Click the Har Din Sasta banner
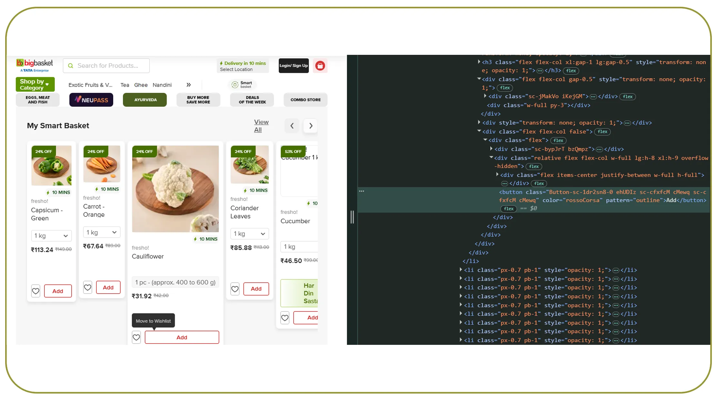 299,293
